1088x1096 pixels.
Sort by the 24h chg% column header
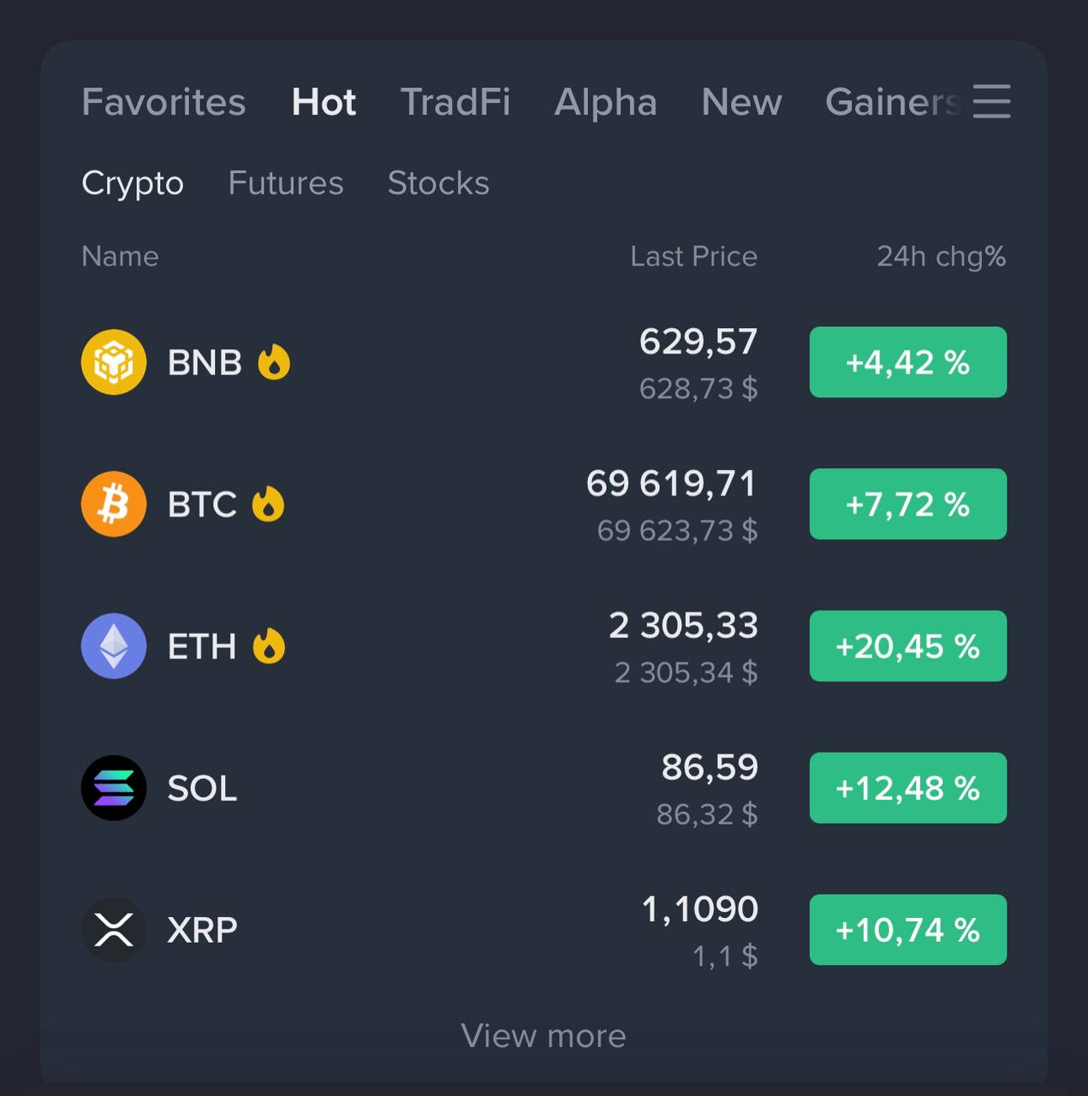click(942, 256)
